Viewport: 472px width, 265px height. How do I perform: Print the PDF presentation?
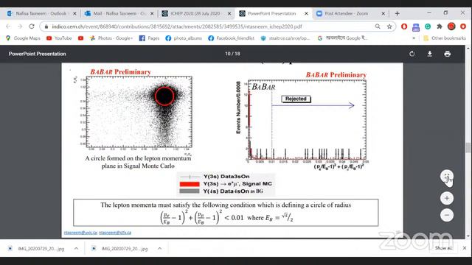click(x=448, y=54)
